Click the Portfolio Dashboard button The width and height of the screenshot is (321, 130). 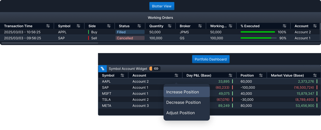tap(211, 59)
